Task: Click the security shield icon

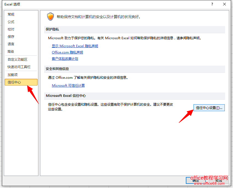Action: click(x=50, y=16)
